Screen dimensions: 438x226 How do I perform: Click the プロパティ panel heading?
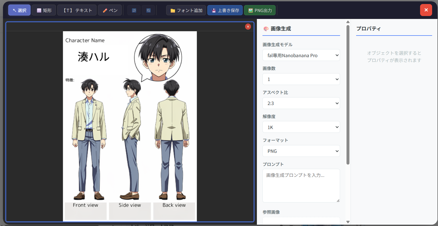(368, 29)
